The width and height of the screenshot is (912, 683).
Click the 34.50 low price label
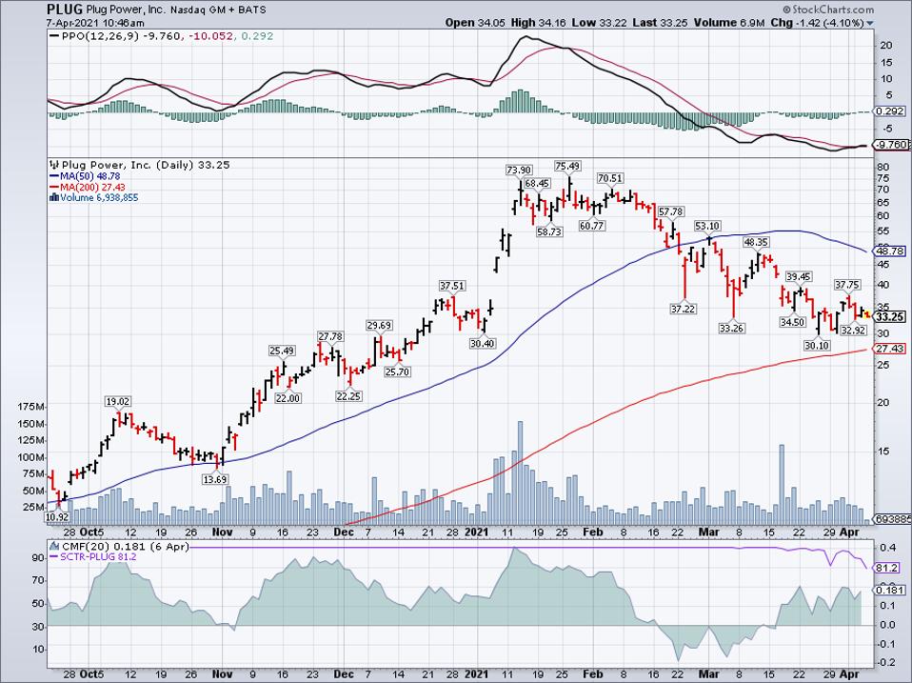click(792, 322)
